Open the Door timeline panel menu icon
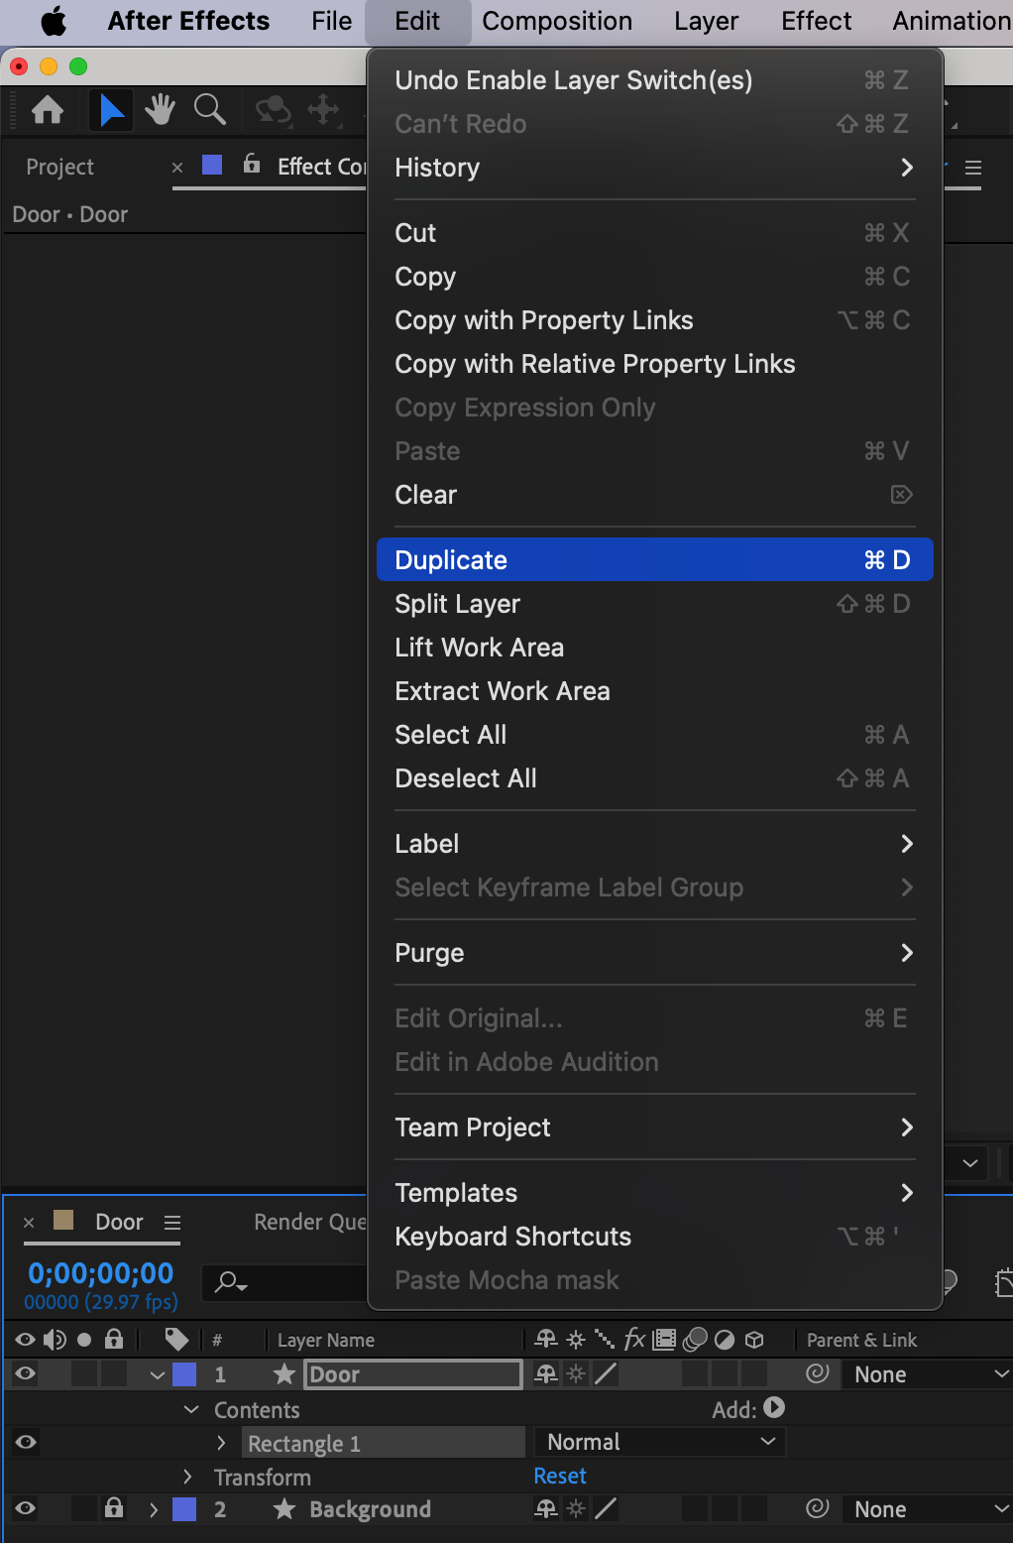 pos(172,1223)
